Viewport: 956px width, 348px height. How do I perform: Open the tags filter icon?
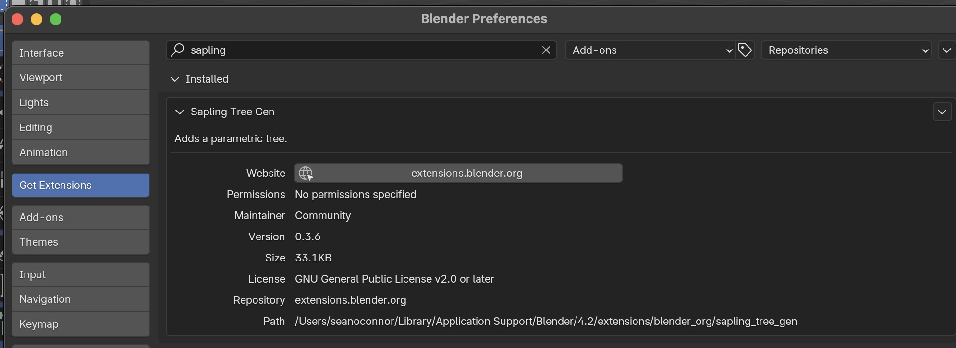point(745,50)
